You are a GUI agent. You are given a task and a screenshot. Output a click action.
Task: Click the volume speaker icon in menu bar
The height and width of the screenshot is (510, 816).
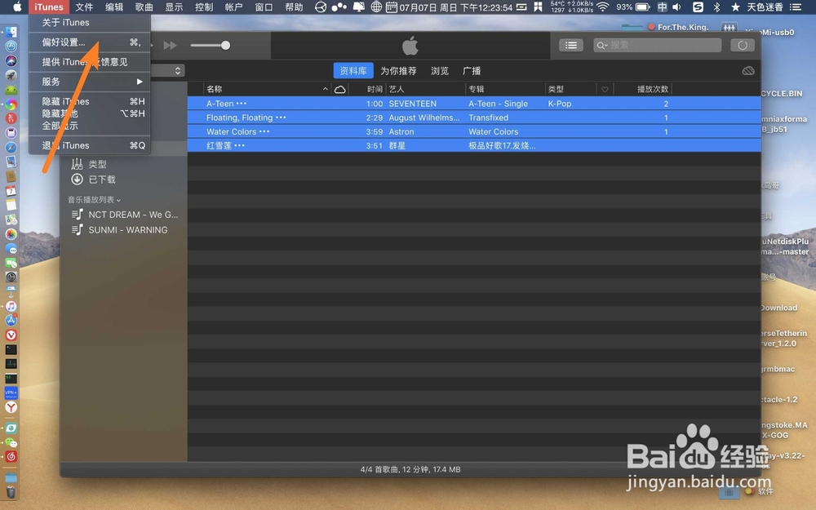click(676, 7)
